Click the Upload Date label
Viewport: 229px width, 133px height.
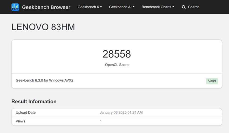pyautogui.click(x=26, y=113)
